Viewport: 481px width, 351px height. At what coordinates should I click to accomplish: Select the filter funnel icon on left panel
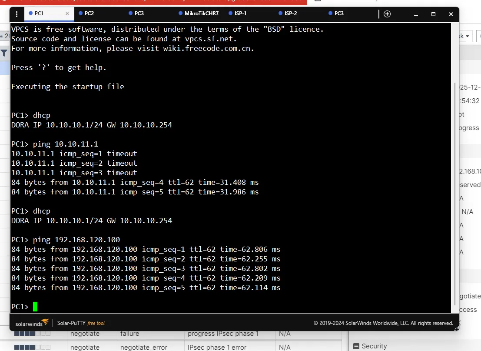pos(4,52)
